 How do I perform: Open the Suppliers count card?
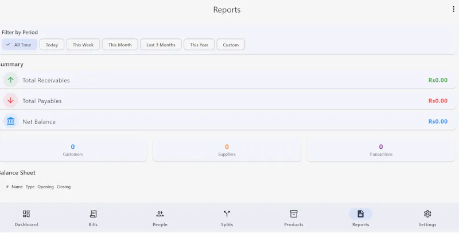(x=227, y=150)
